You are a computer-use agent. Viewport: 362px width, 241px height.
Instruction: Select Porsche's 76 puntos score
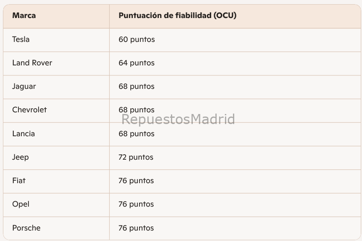pos(136,228)
